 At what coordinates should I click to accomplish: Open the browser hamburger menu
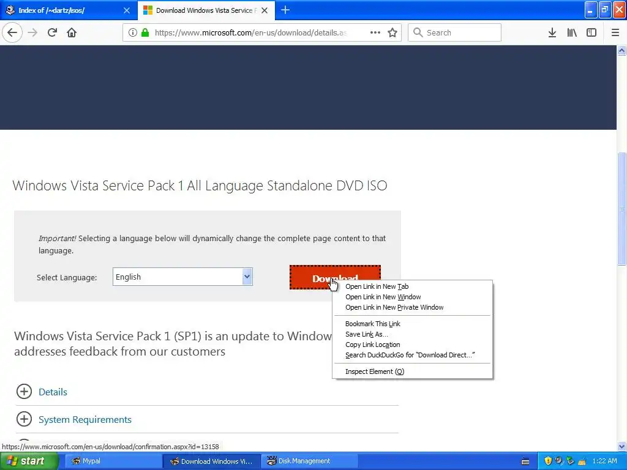click(615, 32)
